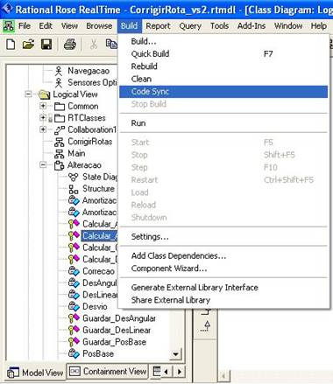The width and height of the screenshot is (333, 384).
Task: Select the Guardar_DesLinear tree item
Action: pyautogui.click(x=117, y=331)
